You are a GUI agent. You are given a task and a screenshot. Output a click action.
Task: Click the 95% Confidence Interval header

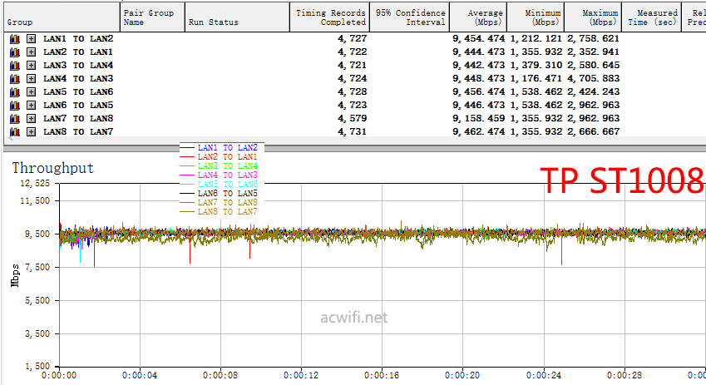click(410, 17)
